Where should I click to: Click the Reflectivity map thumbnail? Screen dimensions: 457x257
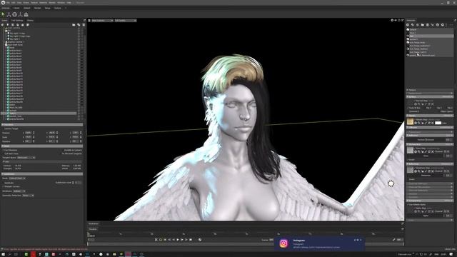click(410, 170)
